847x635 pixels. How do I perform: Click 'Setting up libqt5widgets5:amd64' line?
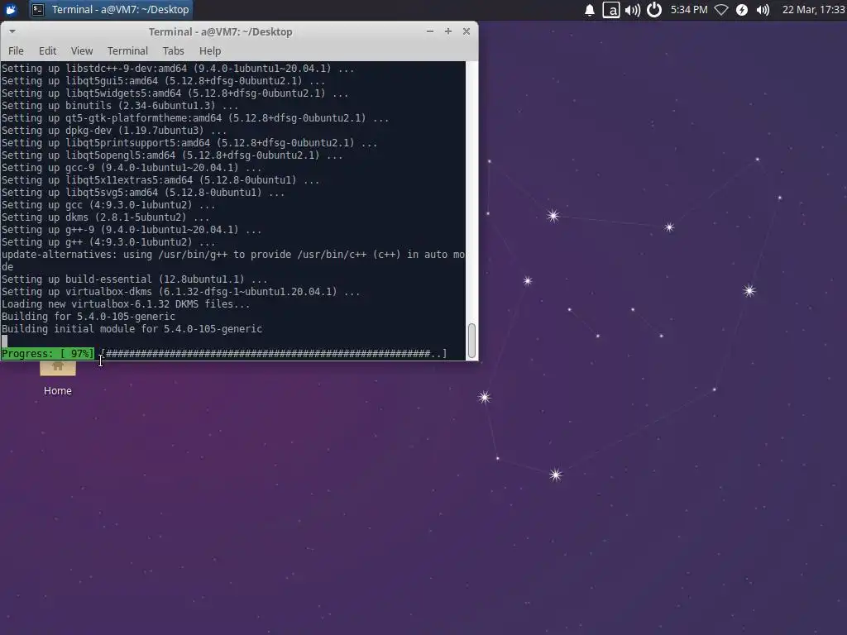click(175, 93)
